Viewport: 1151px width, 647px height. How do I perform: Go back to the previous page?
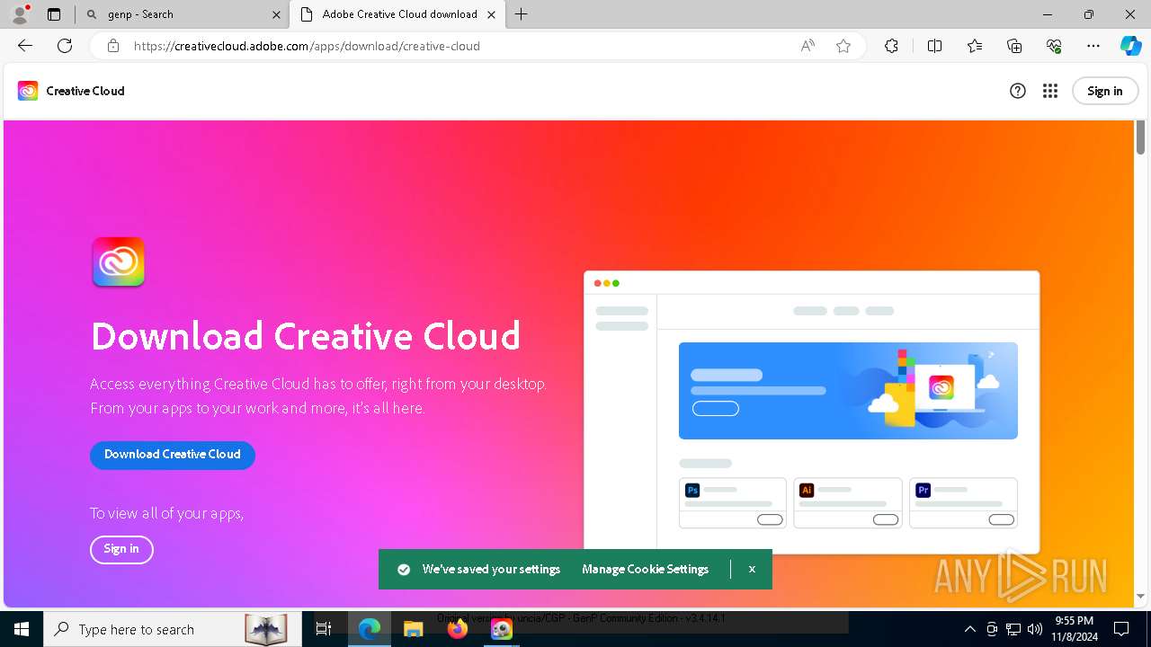pyautogui.click(x=25, y=46)
